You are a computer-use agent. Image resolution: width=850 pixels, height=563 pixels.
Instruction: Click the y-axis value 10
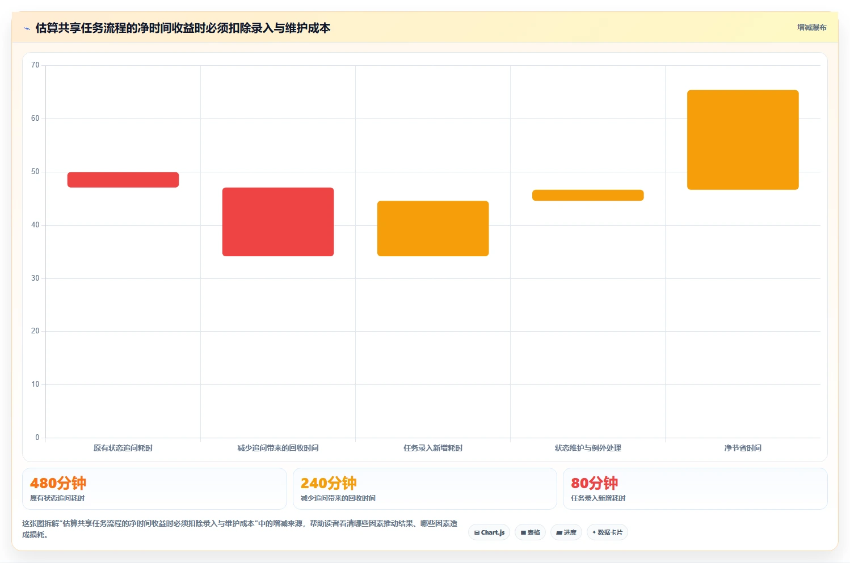[x=35, y=384]
